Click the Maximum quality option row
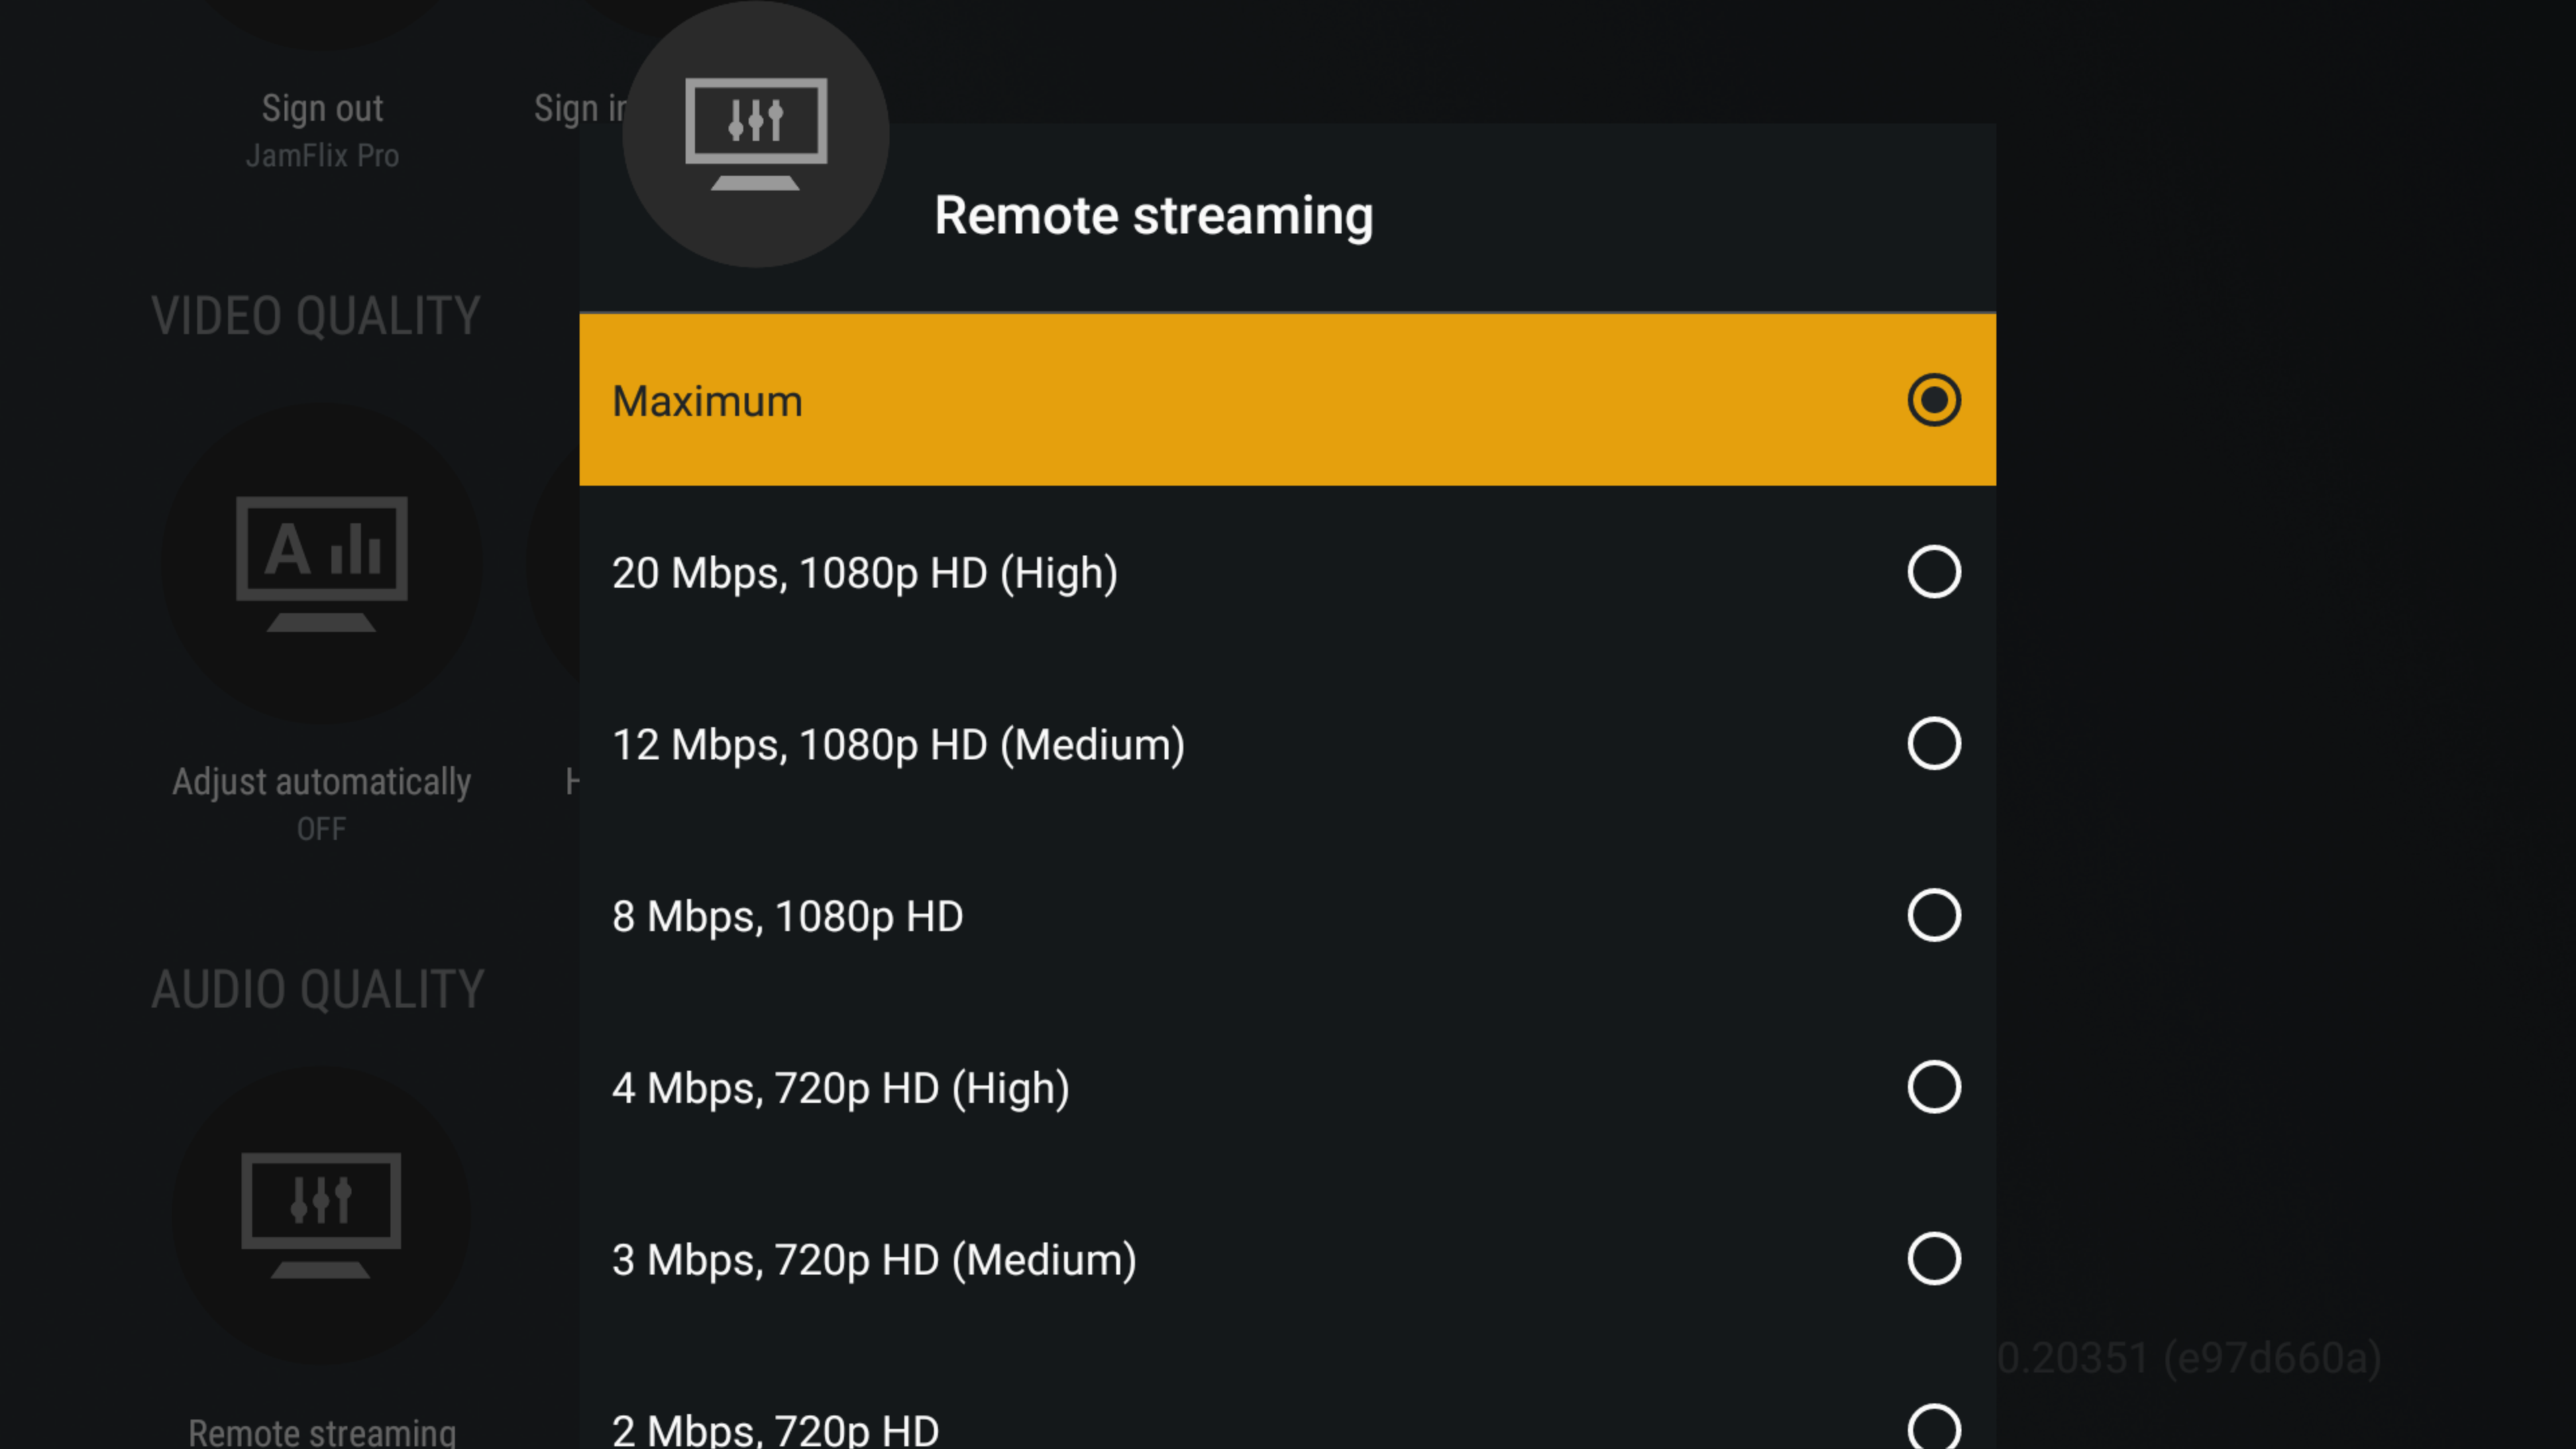The width and height of the screenshot is (2576, 1449). click(x=1287, y=400)
